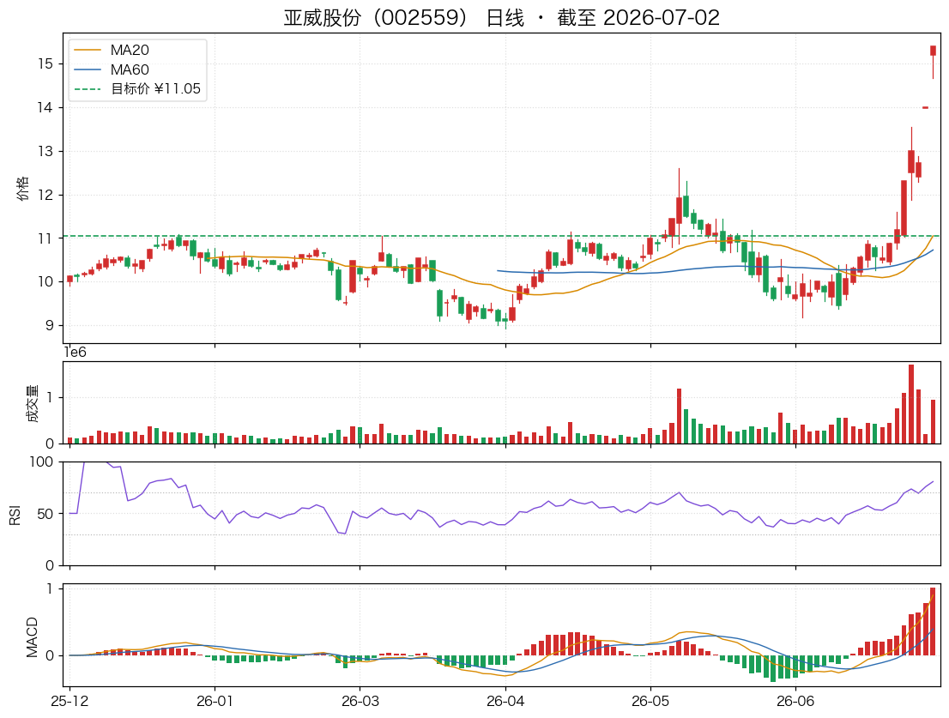This screenshot has width=949, height=718.
Task: Click the orange MA20 legend line sample
Action: pyautogui.click(x=88, y=51)
